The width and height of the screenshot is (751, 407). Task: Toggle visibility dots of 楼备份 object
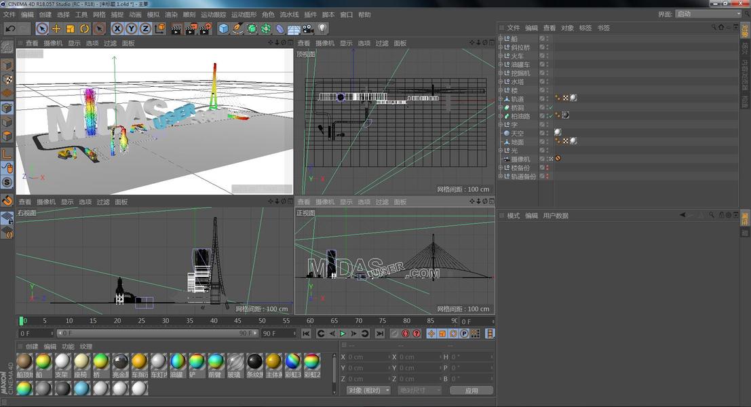tap(547, 168)
